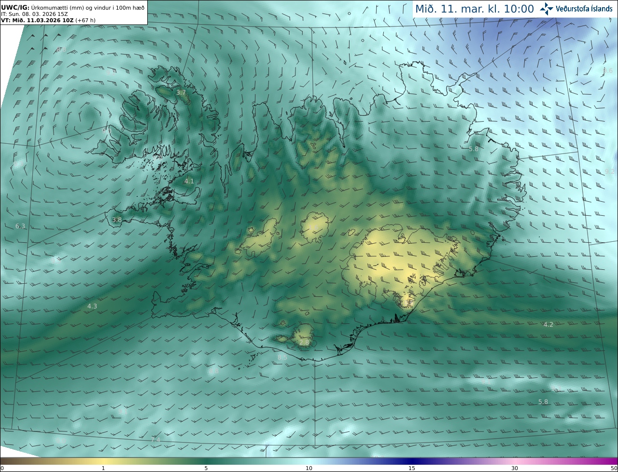Click the '2.8' value on the map
The image size is (618, 472).
tap(304, 343)
